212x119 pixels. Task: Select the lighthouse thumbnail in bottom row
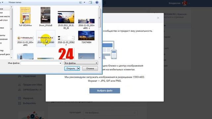(x=25, y=56)
